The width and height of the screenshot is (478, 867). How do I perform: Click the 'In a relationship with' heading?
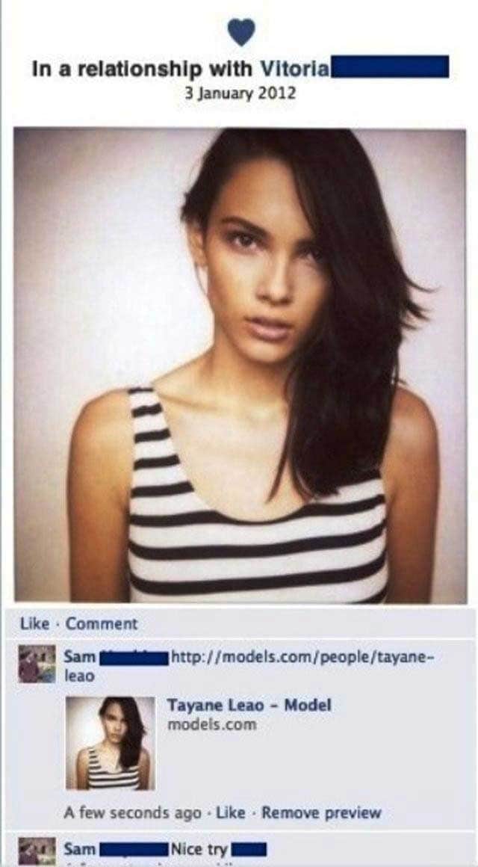tap(141, 69)
